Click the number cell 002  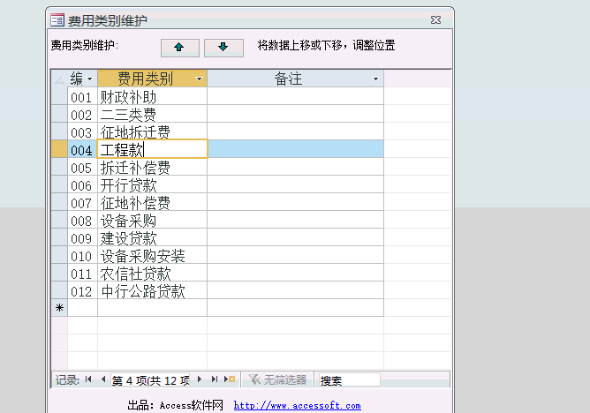click(x=82, y=114)
